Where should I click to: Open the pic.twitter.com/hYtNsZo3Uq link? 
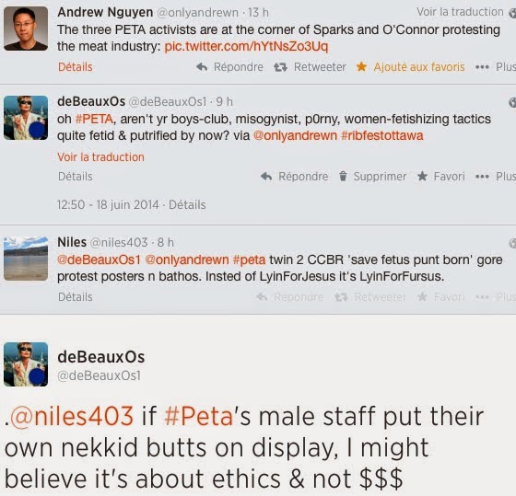[x=246, y=46]
